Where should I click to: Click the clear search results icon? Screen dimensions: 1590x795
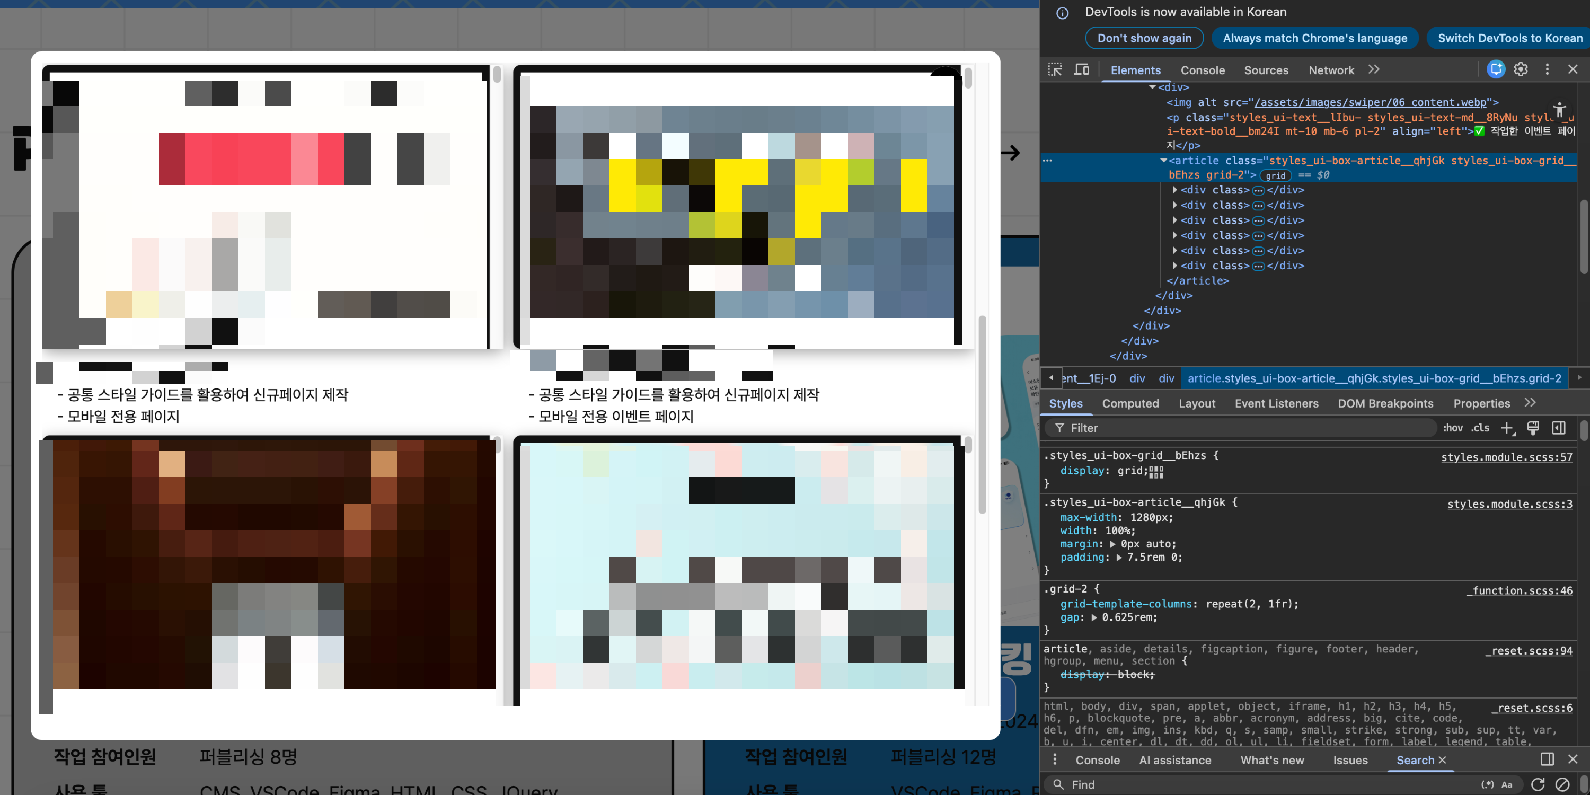[1562, 784]
